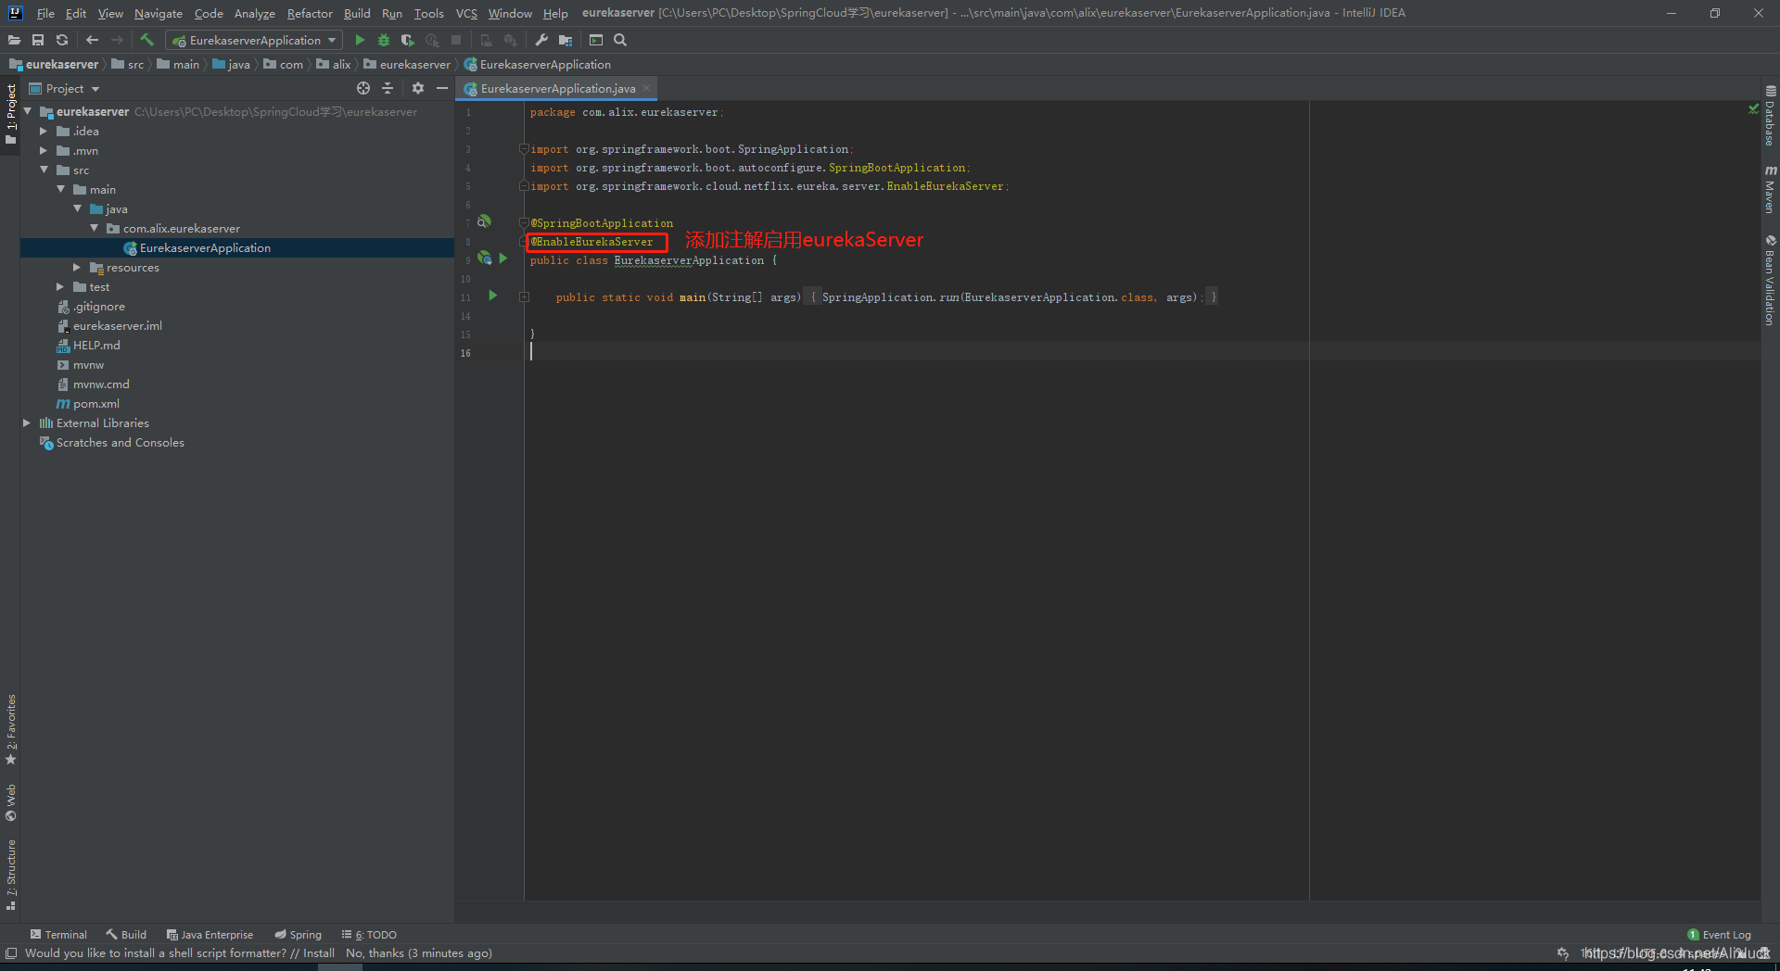The height and width of the screenshot is (971, 1780).
Task: Select HELP.md file
Action: (x=96, y=345)
